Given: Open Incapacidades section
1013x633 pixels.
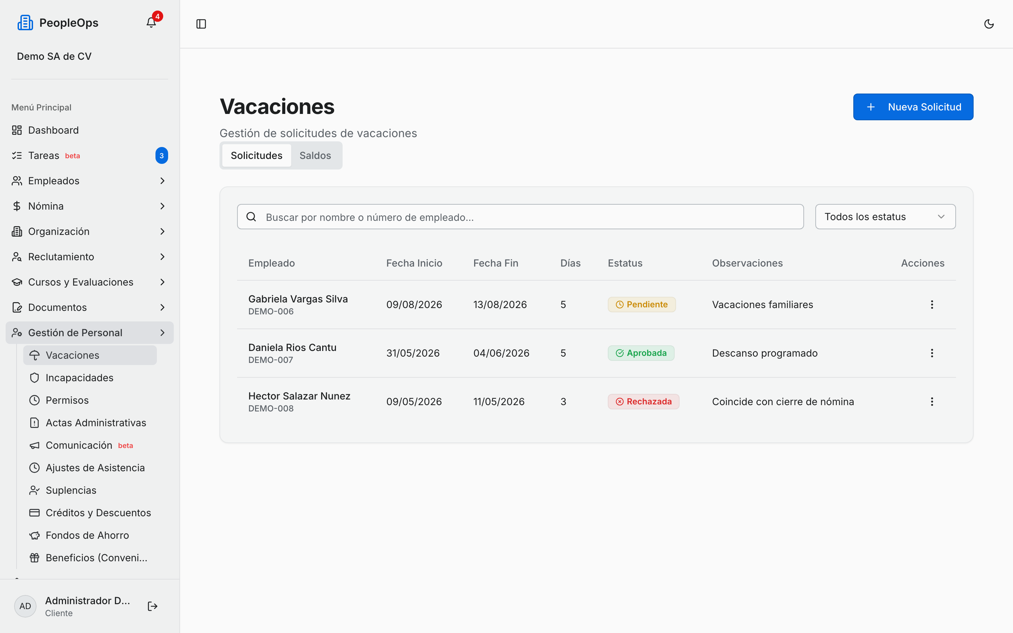Looking at the screenshot, I should click(90, 378).
